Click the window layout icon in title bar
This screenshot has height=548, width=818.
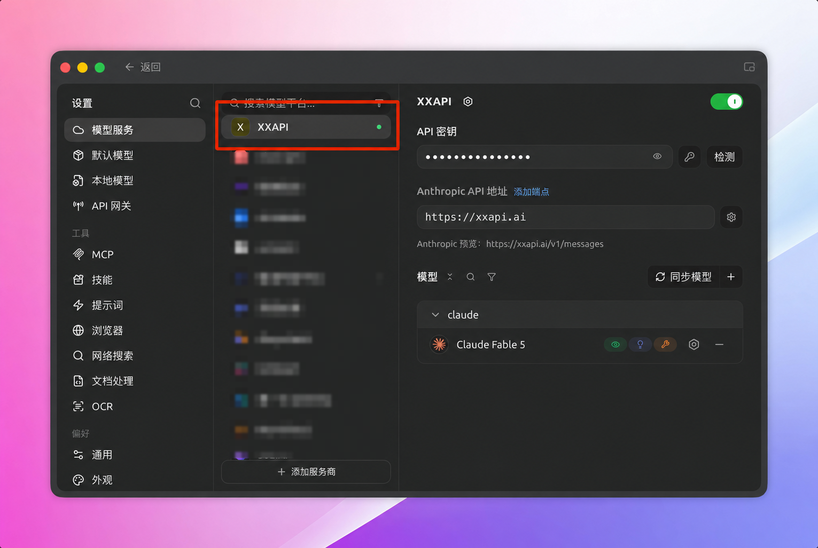[749, 67]
